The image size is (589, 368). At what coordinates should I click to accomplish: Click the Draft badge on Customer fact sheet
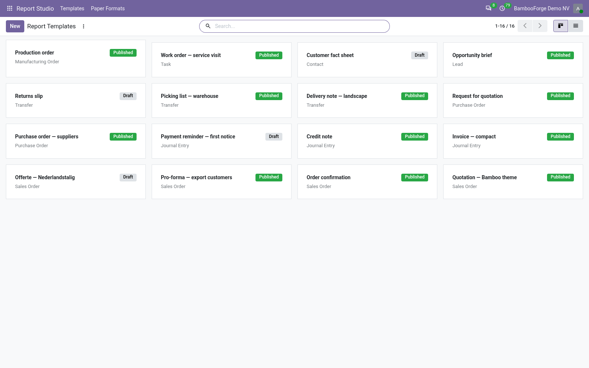[420, 55]
